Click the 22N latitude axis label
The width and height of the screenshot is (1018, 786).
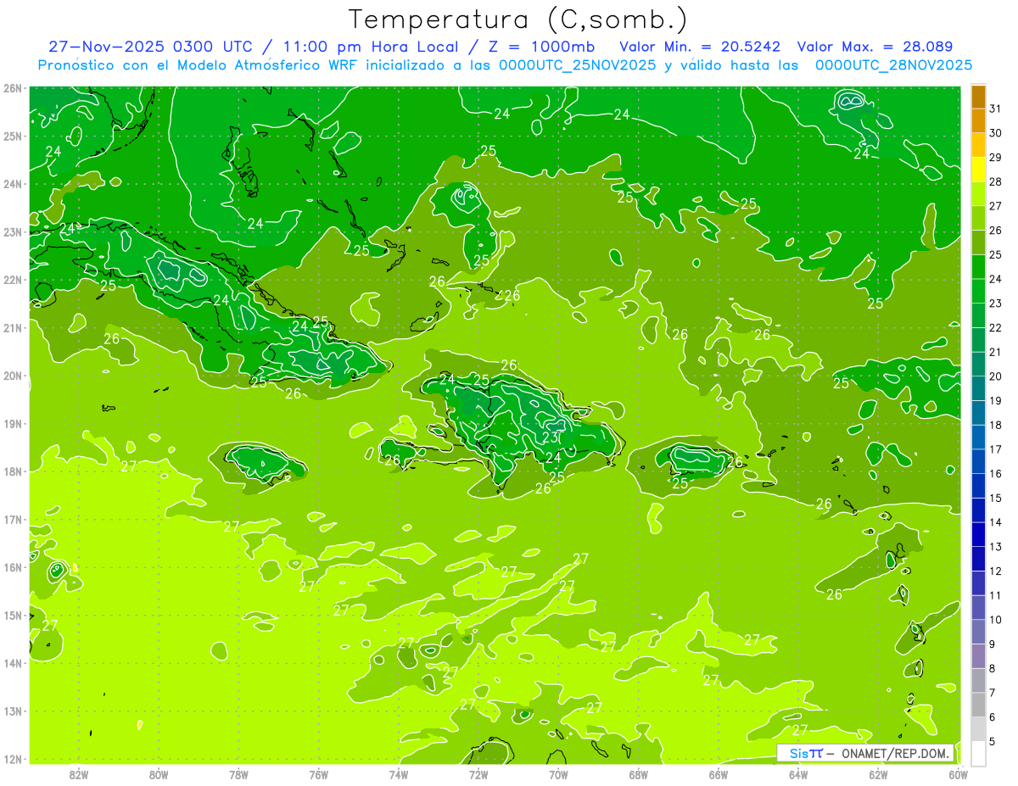[x=12, y=280]
